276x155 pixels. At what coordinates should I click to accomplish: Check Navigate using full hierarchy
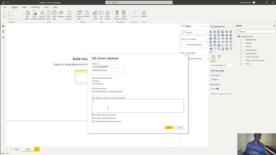(x=93, y=118)
